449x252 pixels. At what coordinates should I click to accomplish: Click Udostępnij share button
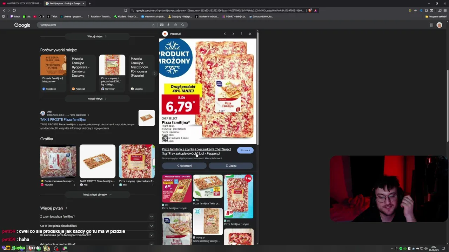pyautogui.click(x=184, y=166)
